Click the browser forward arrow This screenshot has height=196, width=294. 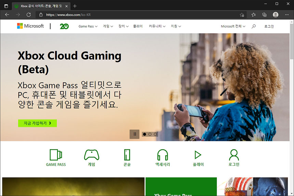18,15
